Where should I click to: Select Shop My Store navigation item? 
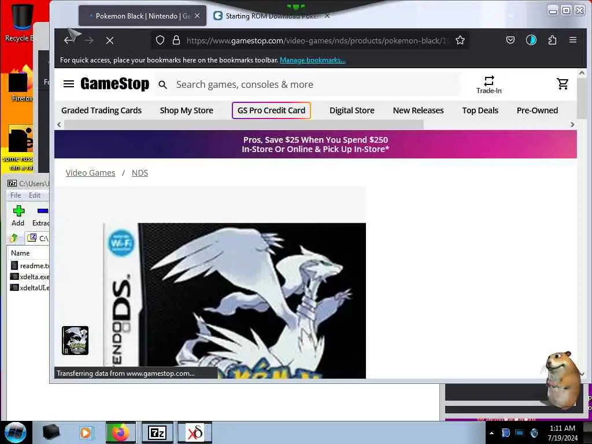pyautogui.click(x=187, y=110)
